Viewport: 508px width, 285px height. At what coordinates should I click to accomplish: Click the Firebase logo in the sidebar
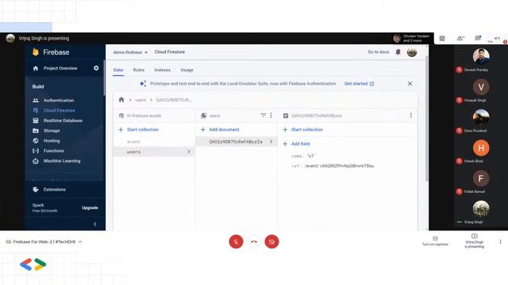point(36,52)
